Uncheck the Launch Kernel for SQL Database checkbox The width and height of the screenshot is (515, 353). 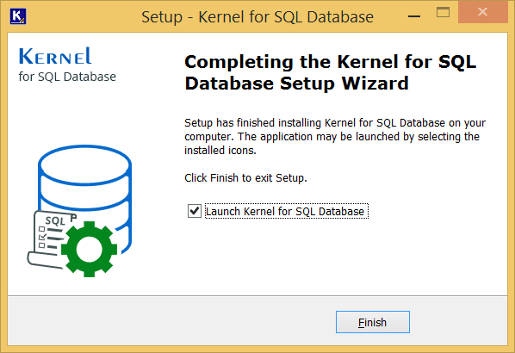click(x=195, y=211)
